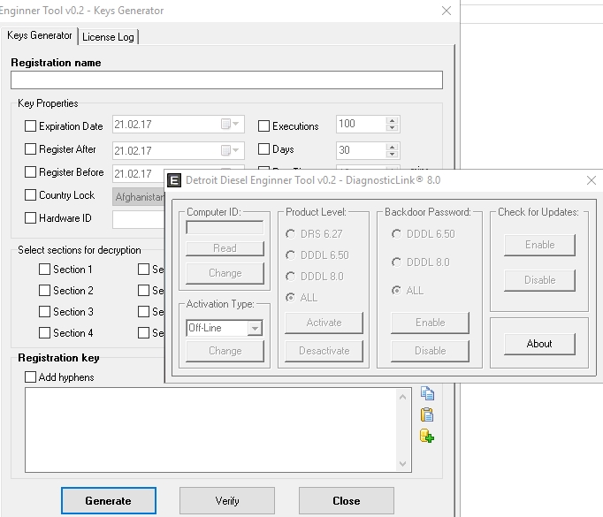The image size is (603, 517).
Task: Close the Keys Generator window
Action: (447, 11)
